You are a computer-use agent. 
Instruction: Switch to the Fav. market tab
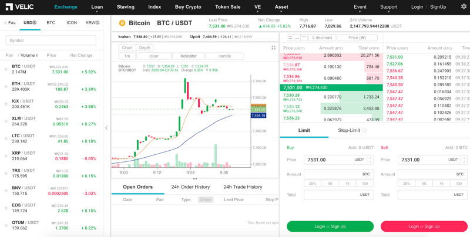[9, 23]
